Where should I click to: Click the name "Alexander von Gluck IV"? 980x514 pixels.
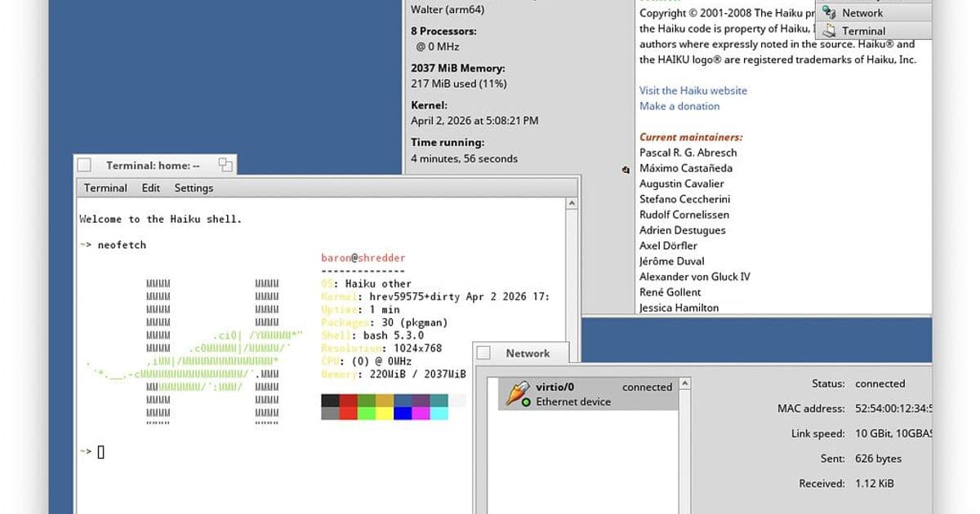(x=695, y=277)
